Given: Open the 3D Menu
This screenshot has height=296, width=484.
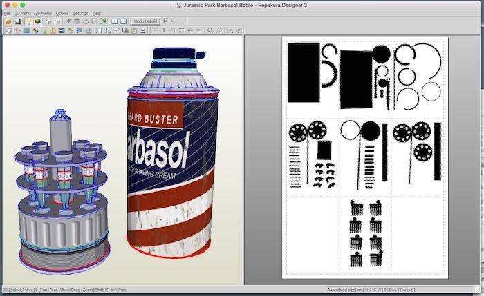Looking at the screenshot, I should coord(23,14).
